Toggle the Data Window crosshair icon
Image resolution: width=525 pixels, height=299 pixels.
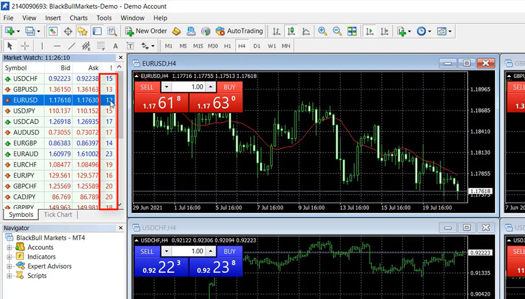(x=68, y=31)
